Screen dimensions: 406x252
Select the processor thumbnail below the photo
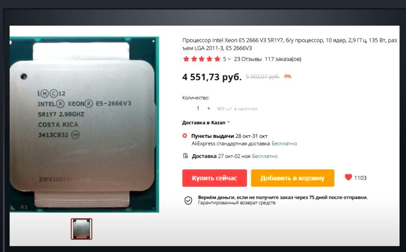click(82, 229)
